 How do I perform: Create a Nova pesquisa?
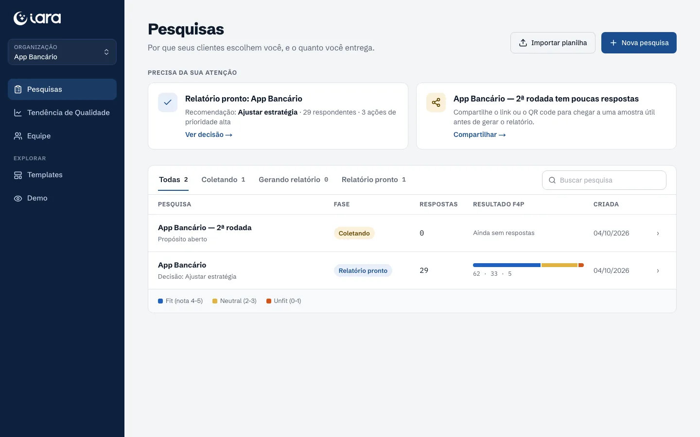pos(639,43)
